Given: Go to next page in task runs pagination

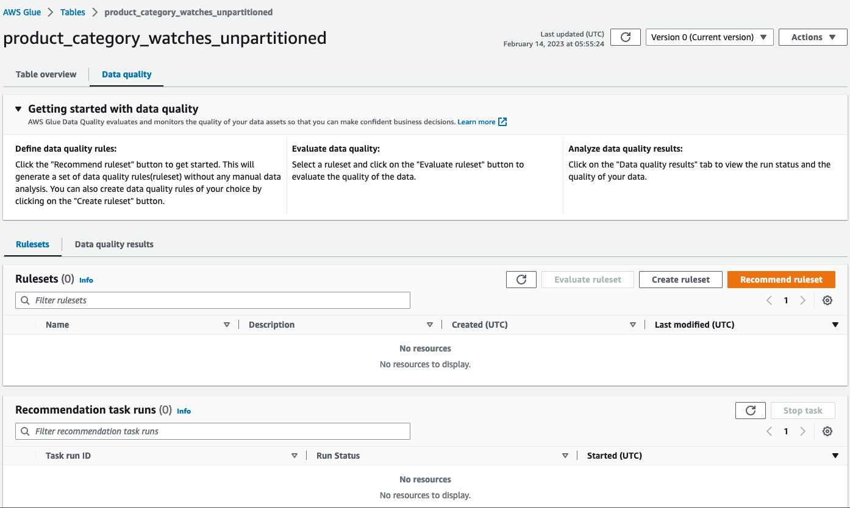Looking at the screenshot, I should pos(803,431).
